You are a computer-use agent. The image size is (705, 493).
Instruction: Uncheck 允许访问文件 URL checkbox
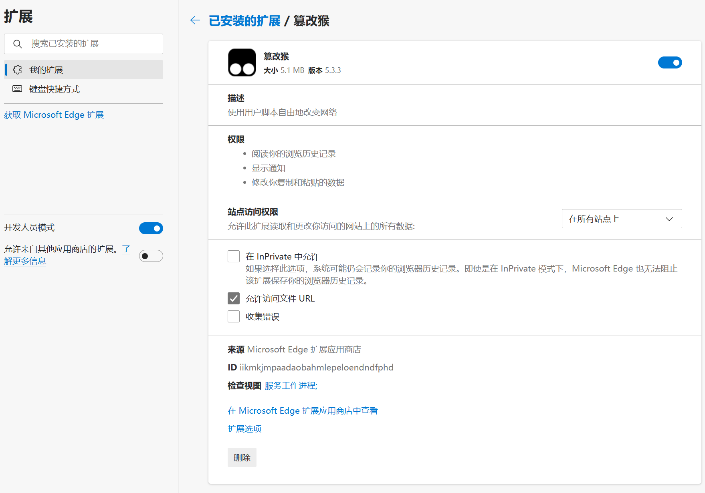tap(234, 298)
